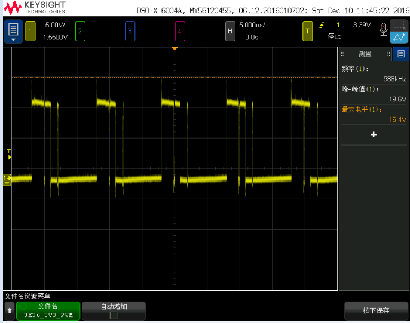
Task: Toggle channel 1 yellow button
Action: (x=30, y=31)
